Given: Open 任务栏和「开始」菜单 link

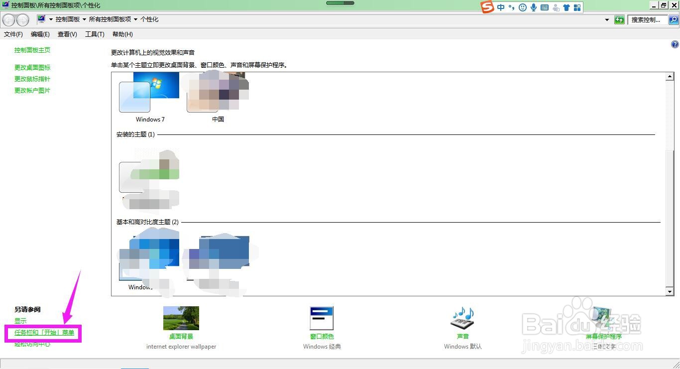Looking at the screenshot, I should (x=44, y=333).
